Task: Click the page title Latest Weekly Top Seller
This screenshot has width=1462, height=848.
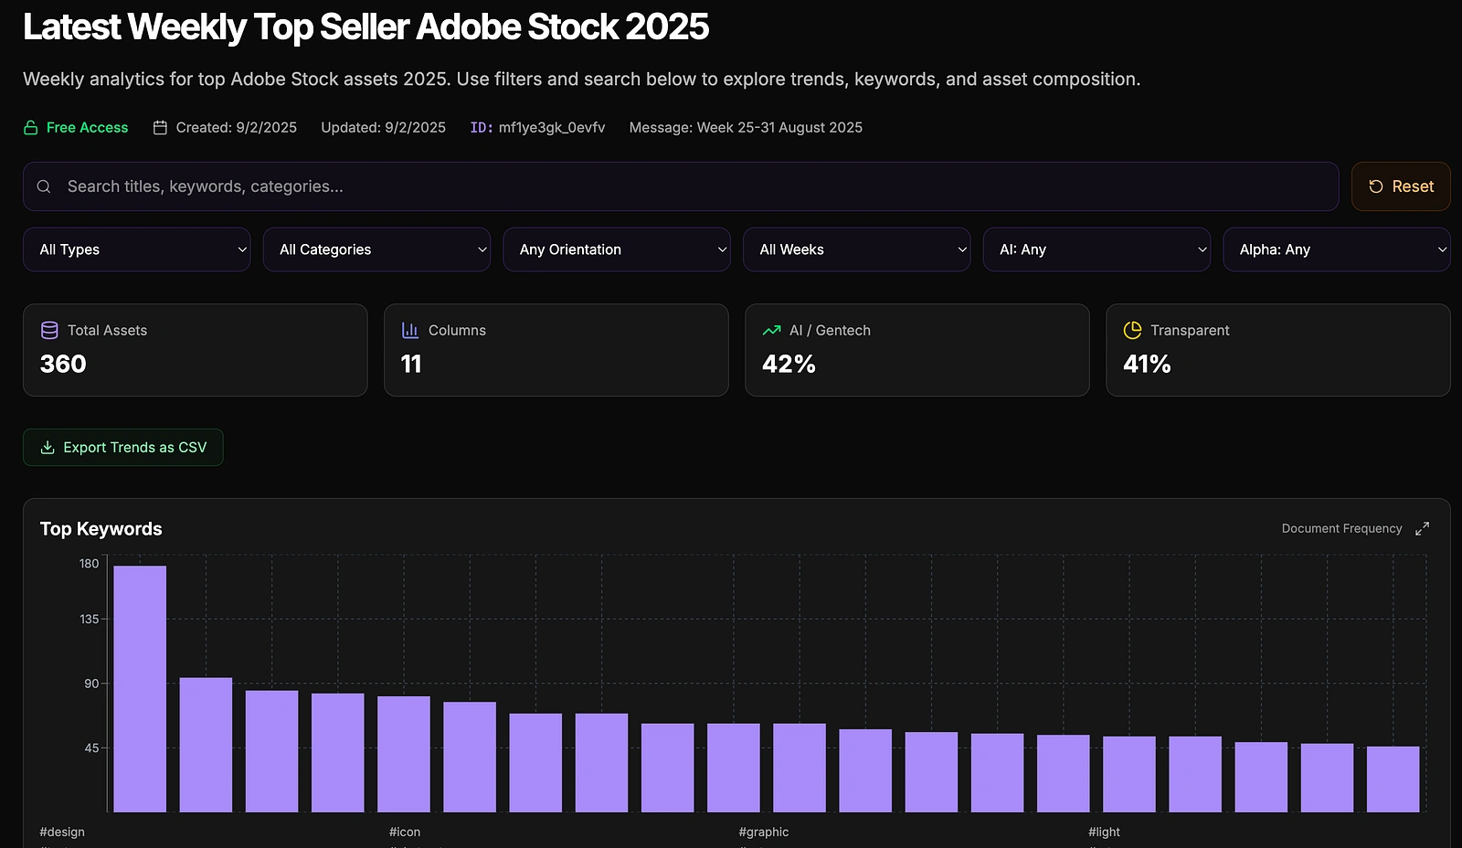Action: (x=365, y=26)
